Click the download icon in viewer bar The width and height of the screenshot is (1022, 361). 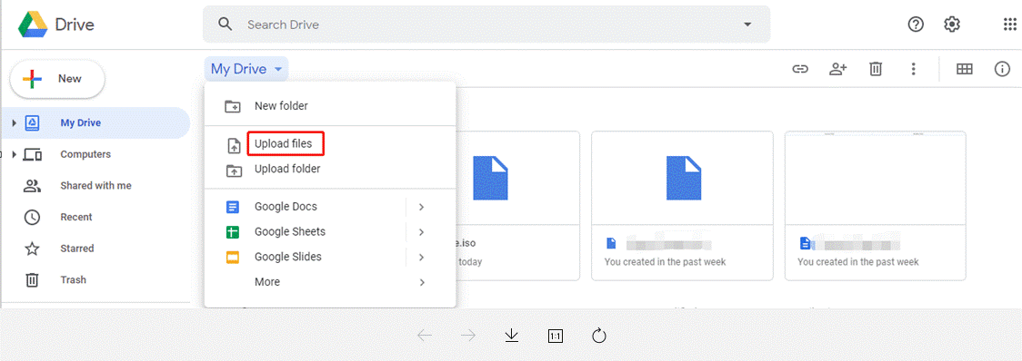(512, 336)
